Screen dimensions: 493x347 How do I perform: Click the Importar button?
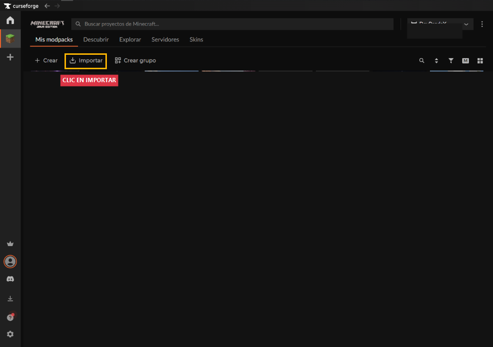point(86,61)
